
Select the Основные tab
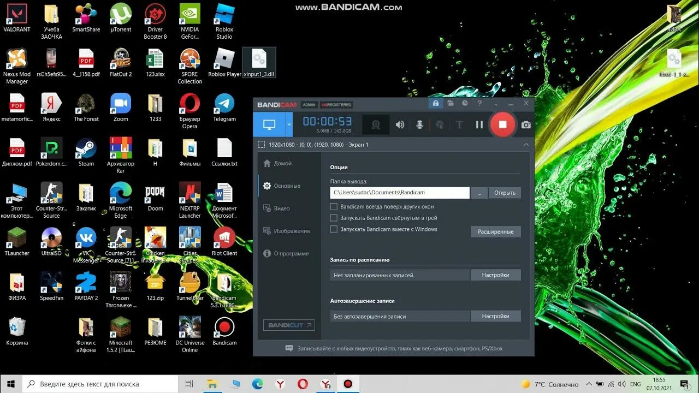(282, 186)
